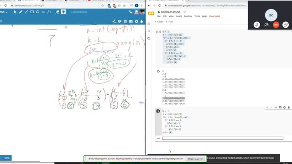Open the Insert menu in Colab
Viewport: 292px width, 164px height.
click(x=178, y=16)
